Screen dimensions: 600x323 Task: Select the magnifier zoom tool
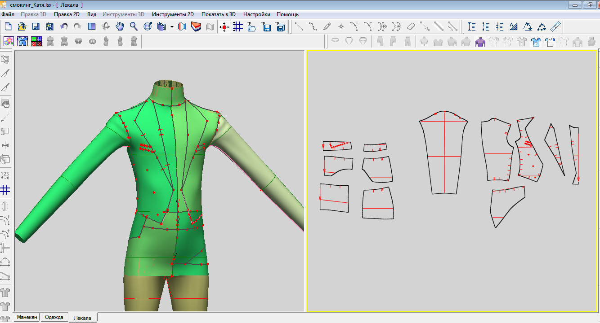pos(134,27)
